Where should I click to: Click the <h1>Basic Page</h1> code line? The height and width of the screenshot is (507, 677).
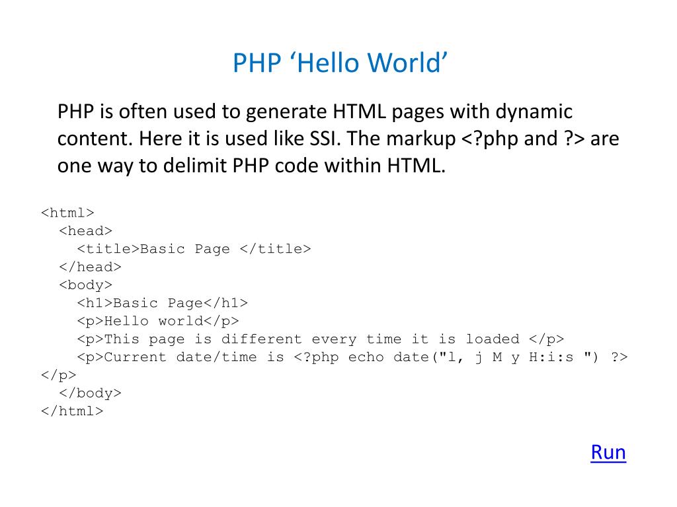[163, 303]
